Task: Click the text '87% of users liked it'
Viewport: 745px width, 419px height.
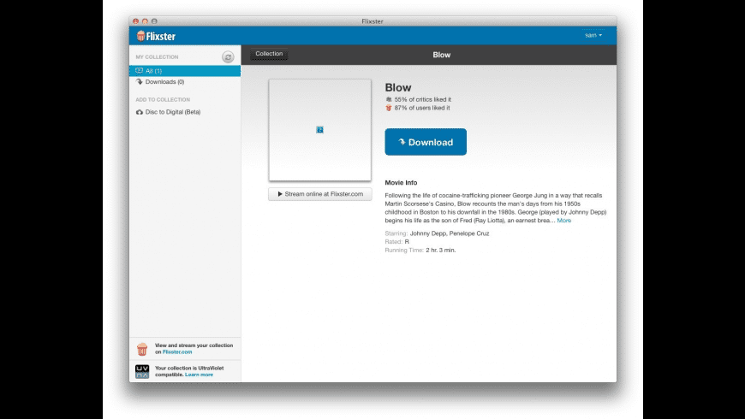Action: click(x=422, y=109)
